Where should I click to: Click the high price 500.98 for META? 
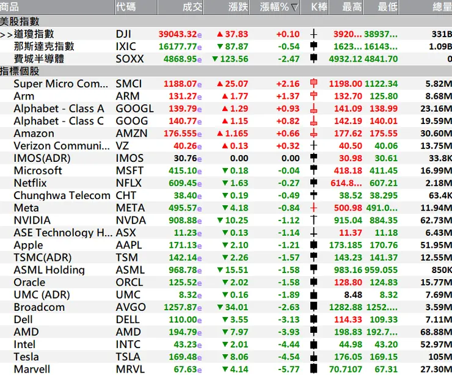[348, 208]
